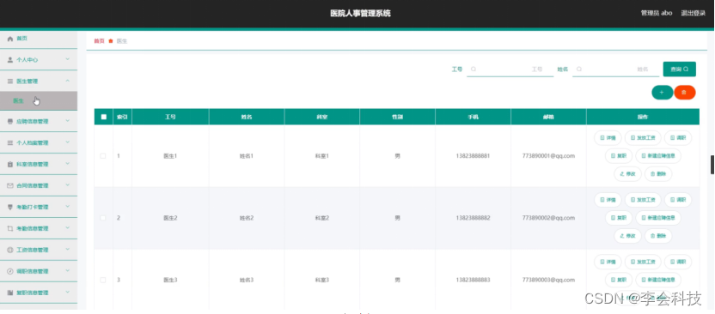Click 复职 for 医生2 row

[x=619, y=218]
